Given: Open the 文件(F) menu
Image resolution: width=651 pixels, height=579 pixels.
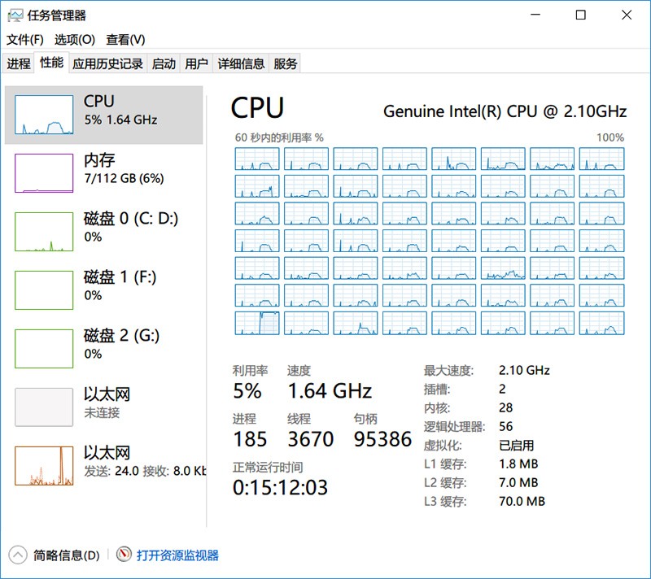Looking at the screenshot, I should (25, 39).
